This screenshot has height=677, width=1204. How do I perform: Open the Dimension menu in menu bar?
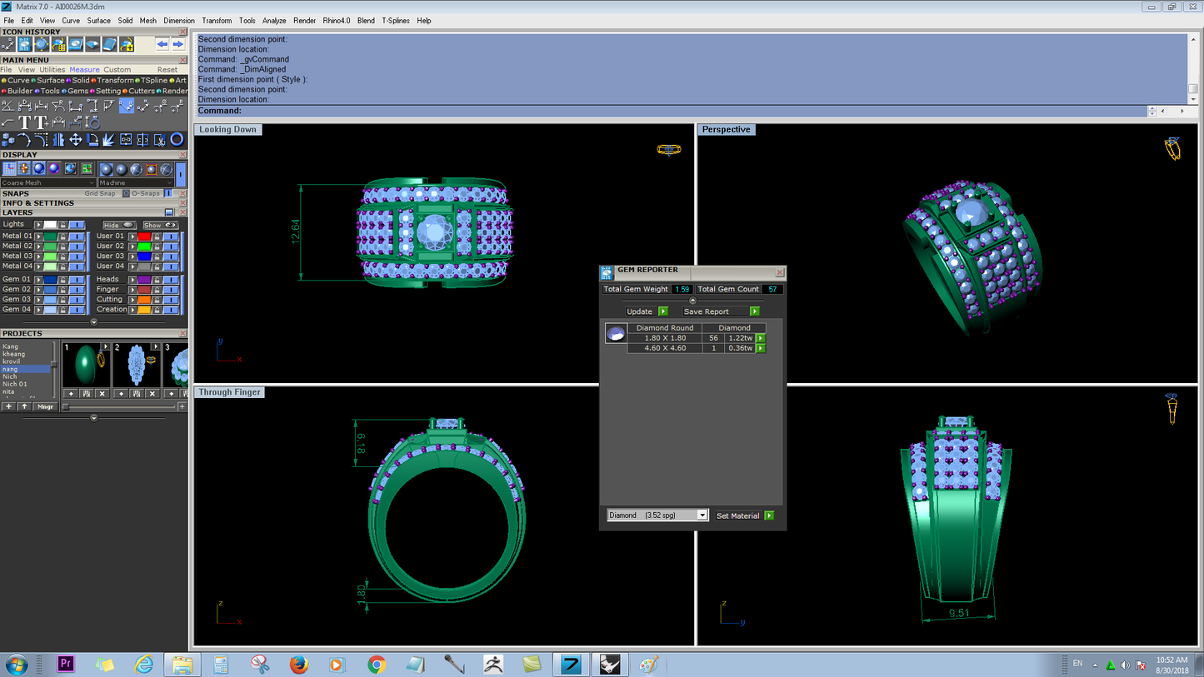click(179, 21)
